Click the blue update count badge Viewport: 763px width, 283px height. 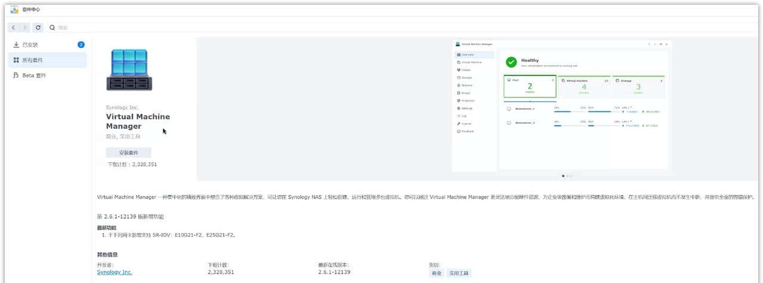point(81,45)
